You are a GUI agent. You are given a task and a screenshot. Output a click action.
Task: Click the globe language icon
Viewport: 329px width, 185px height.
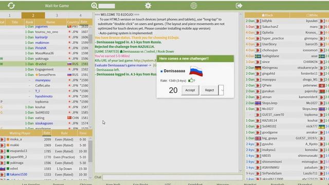point(193,6)
